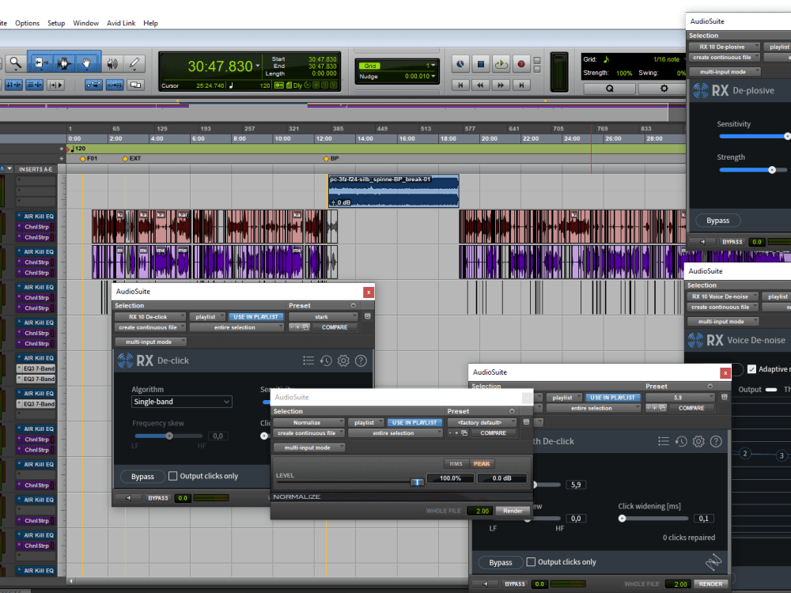This screenshot has height=593, width=791.
Task: Open multi-input mode dropdown in Normalize window
Action: pyautogui.click(x=309, y=448)
